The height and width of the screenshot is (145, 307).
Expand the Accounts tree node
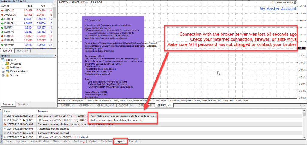3,64
